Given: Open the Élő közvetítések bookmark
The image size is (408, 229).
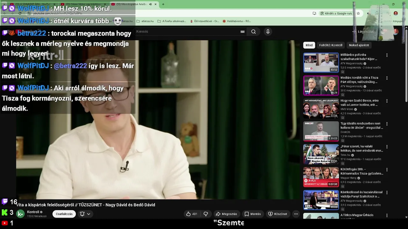Looking at the screenshot, I should (x=204, y=21).
